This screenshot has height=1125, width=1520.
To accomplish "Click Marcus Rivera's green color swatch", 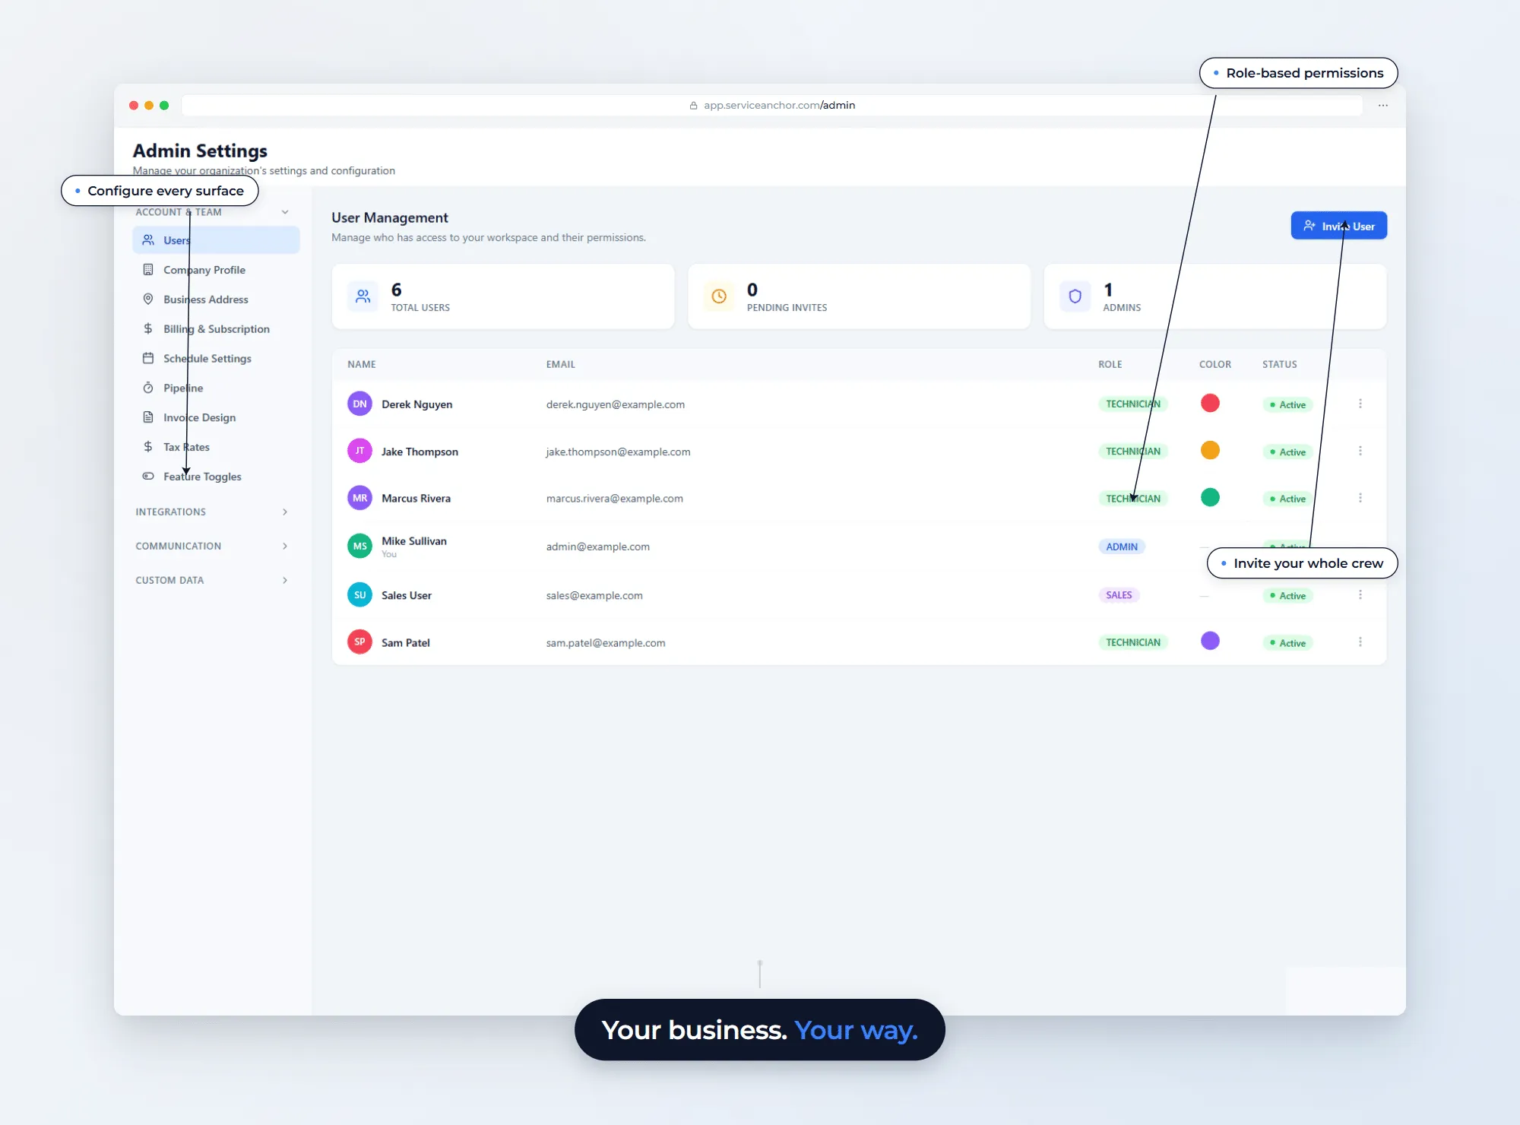I will coord(1210,498).
